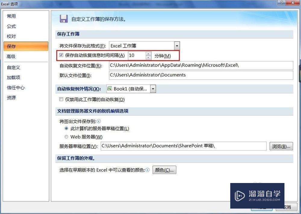Select 此计算机的服务器草稿位置 radio button
Image resolution: width=301 pixels, height=214 pixels.
[66, 129]
